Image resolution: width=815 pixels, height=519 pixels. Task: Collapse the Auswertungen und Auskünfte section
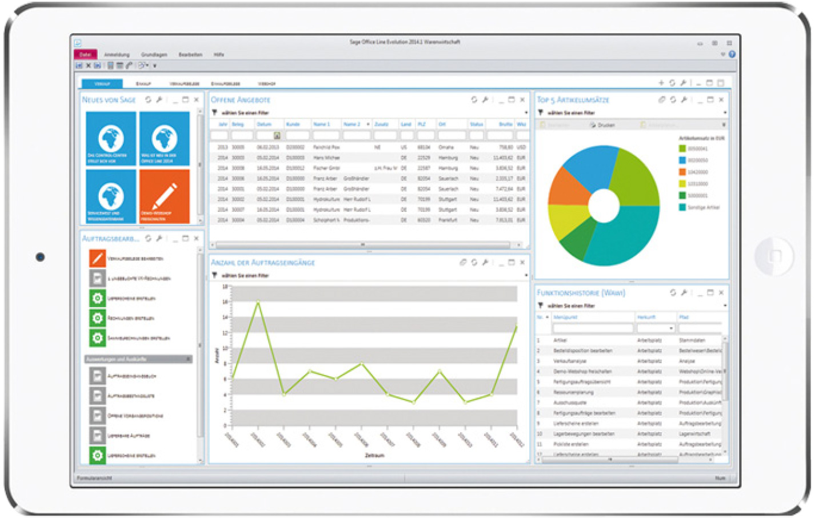point(188,359)
